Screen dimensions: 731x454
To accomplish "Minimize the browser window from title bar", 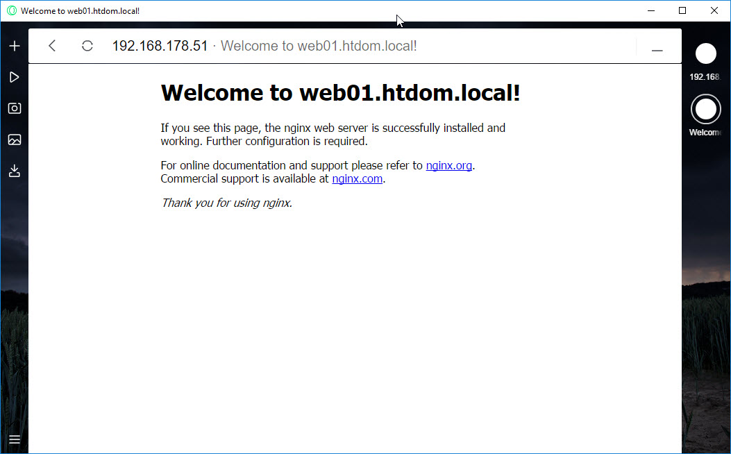I will 651,10.
